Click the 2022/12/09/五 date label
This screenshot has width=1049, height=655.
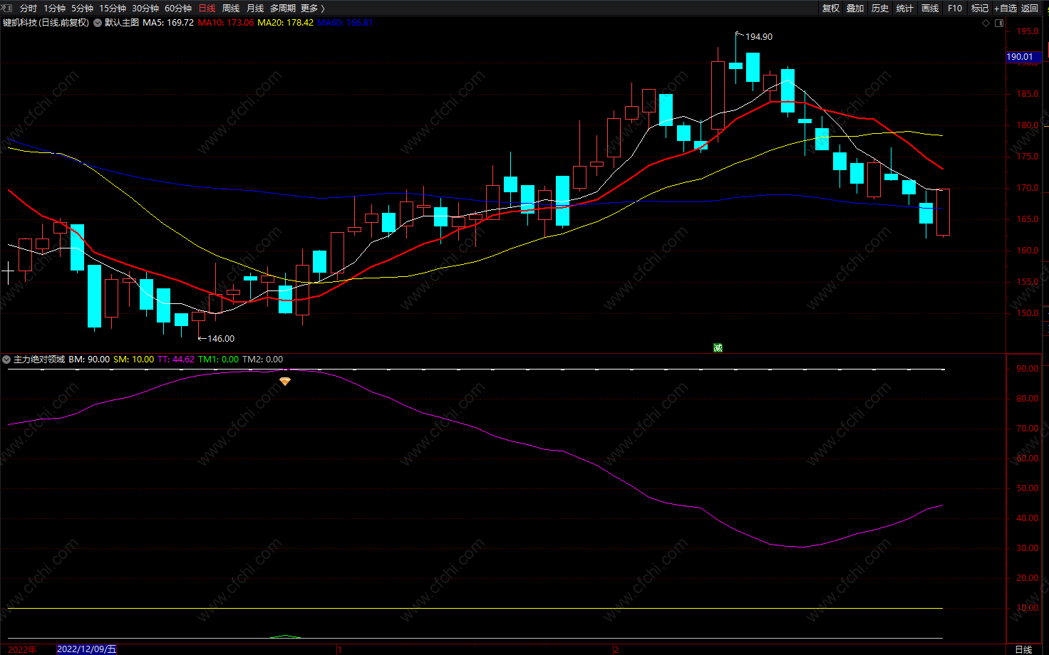(86, 649)
